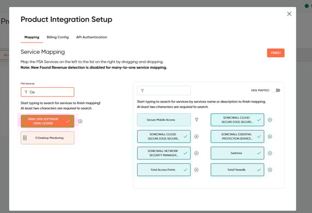Click the Total Firewalls tile

(x=237, y=170)
